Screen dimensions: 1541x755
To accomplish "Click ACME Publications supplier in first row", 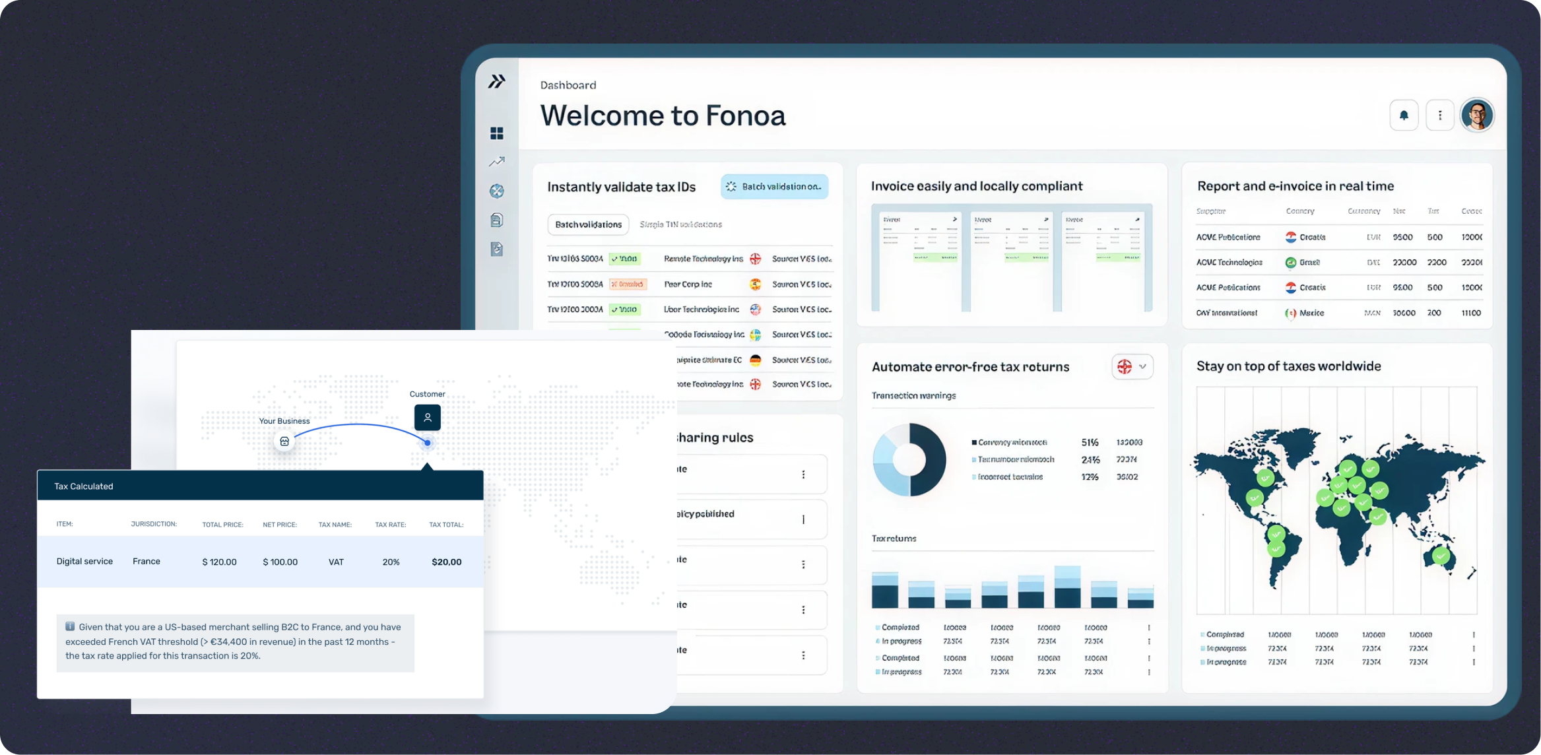I will (1228, 237).
